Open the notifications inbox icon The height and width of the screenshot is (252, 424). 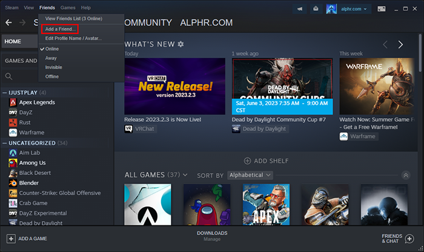click(316, 9)
